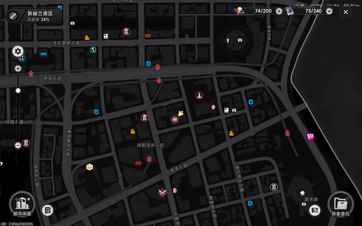This screenshot has width=362, height=226.
Task: Click the 库勒涅步行街 street label
Action: pyautogui.click(x=150, y=145)
